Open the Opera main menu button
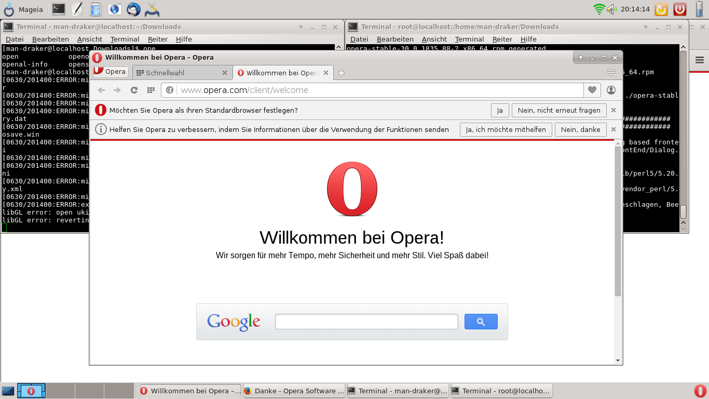The height and width of the screenshot is (399, 709). click(110, 72)
